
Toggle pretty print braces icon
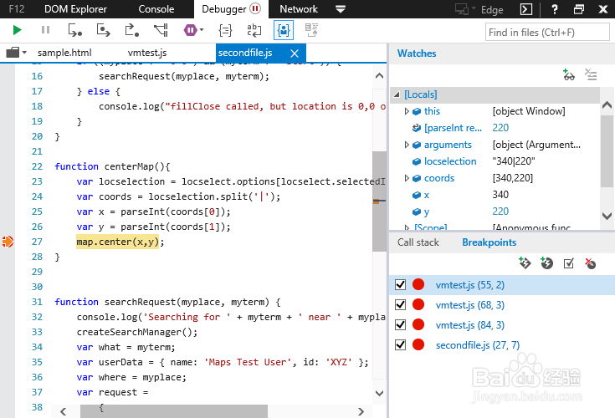point(225,30)
